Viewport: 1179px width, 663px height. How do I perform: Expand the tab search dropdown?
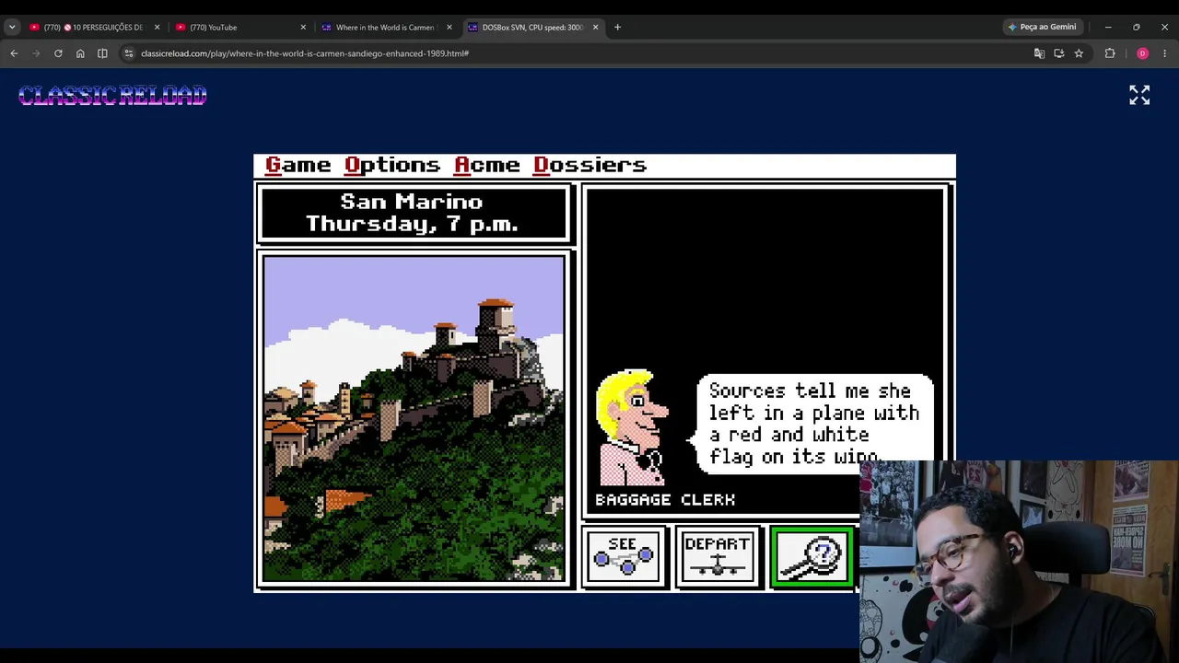[12, 28]
